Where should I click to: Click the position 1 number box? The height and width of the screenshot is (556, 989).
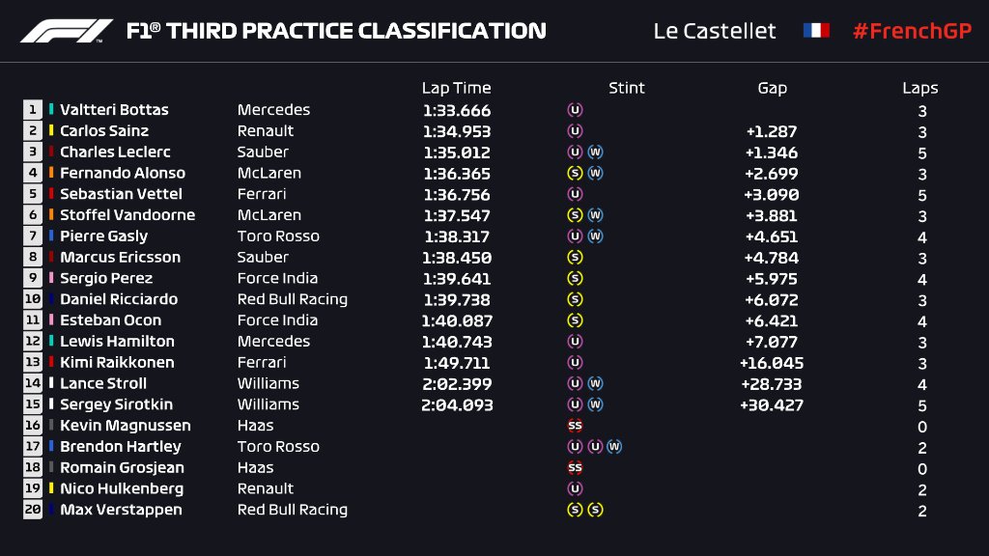pyautogui.click(x=33, y=110)
